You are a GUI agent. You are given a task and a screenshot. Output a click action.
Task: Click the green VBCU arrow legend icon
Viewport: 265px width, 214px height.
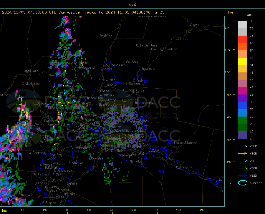pos(243,168)
